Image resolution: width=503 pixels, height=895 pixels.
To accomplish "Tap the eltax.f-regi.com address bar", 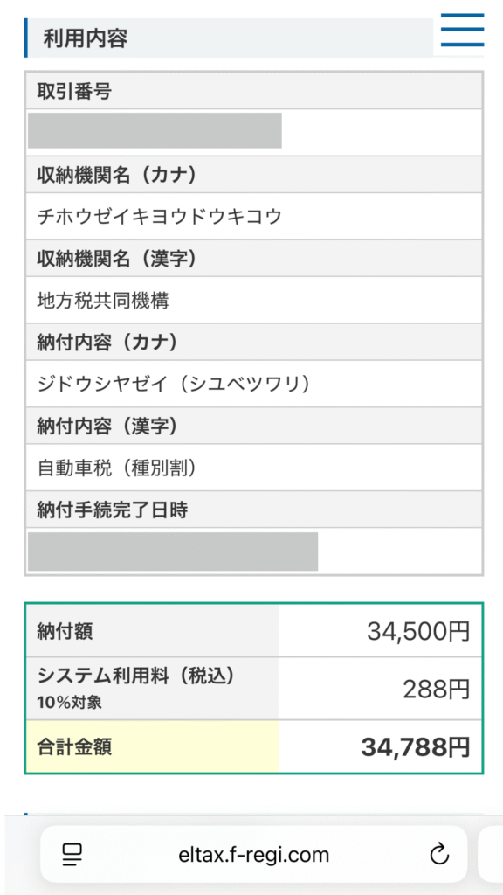I will (x=254, y=854).
